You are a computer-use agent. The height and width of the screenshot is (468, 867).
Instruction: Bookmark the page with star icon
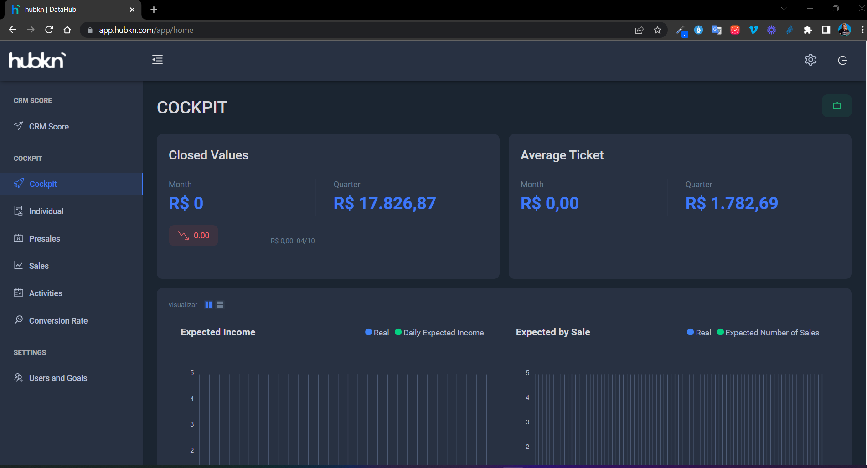[x=657, y=30]
